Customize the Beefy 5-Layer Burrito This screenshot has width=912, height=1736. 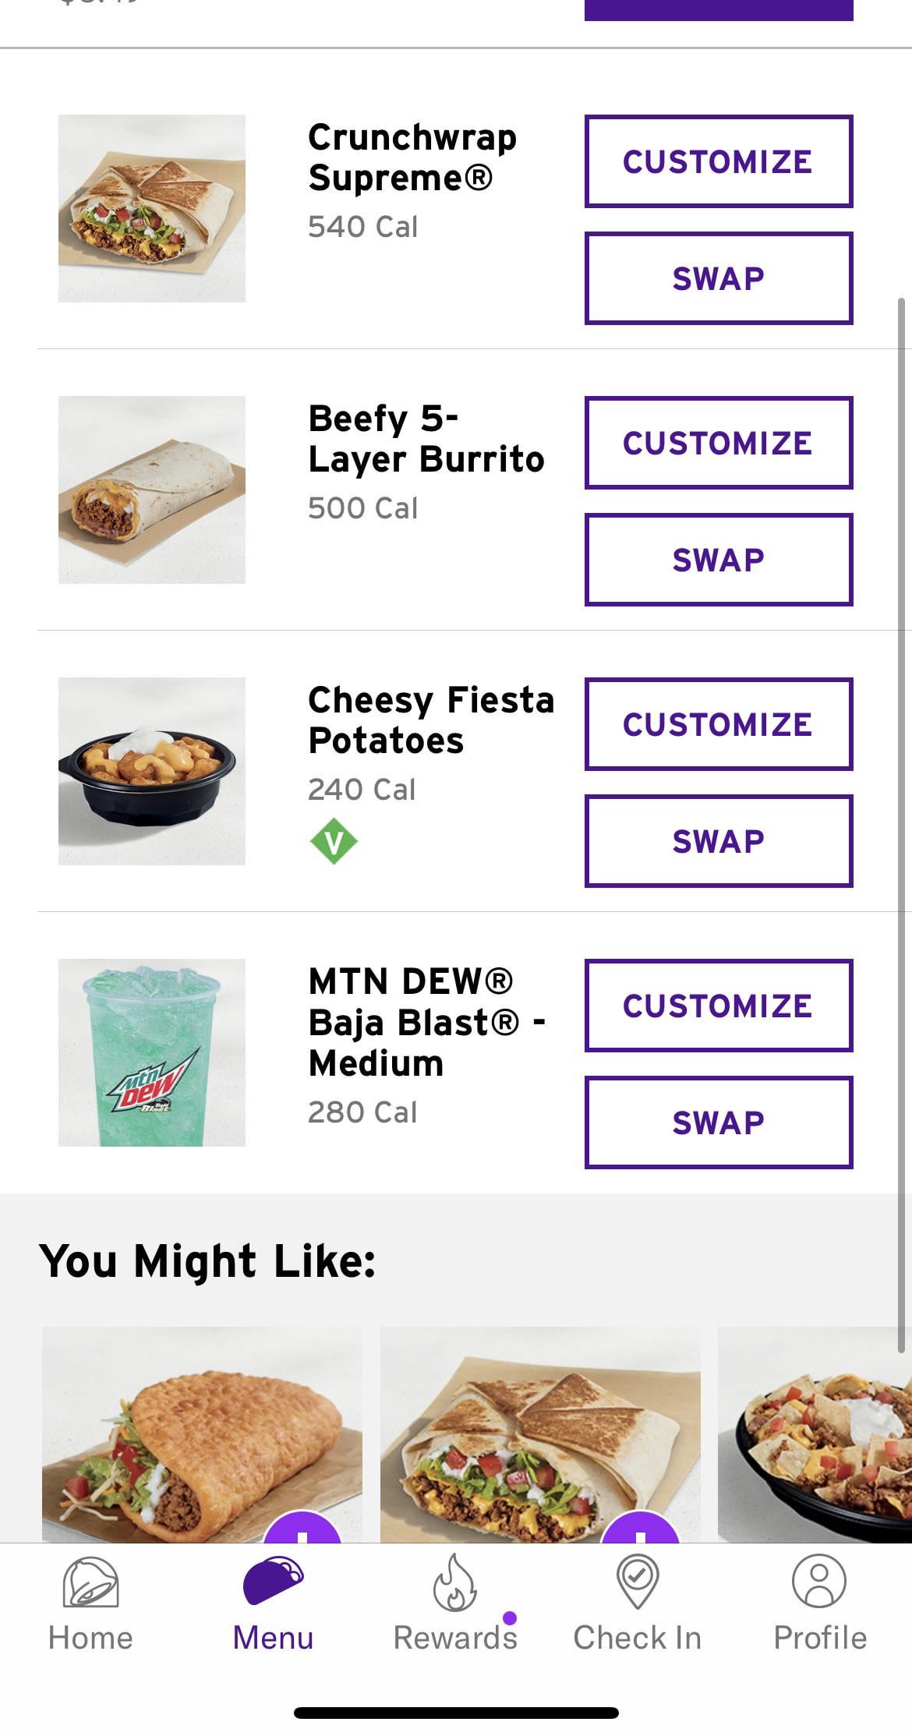coord(718,443)
